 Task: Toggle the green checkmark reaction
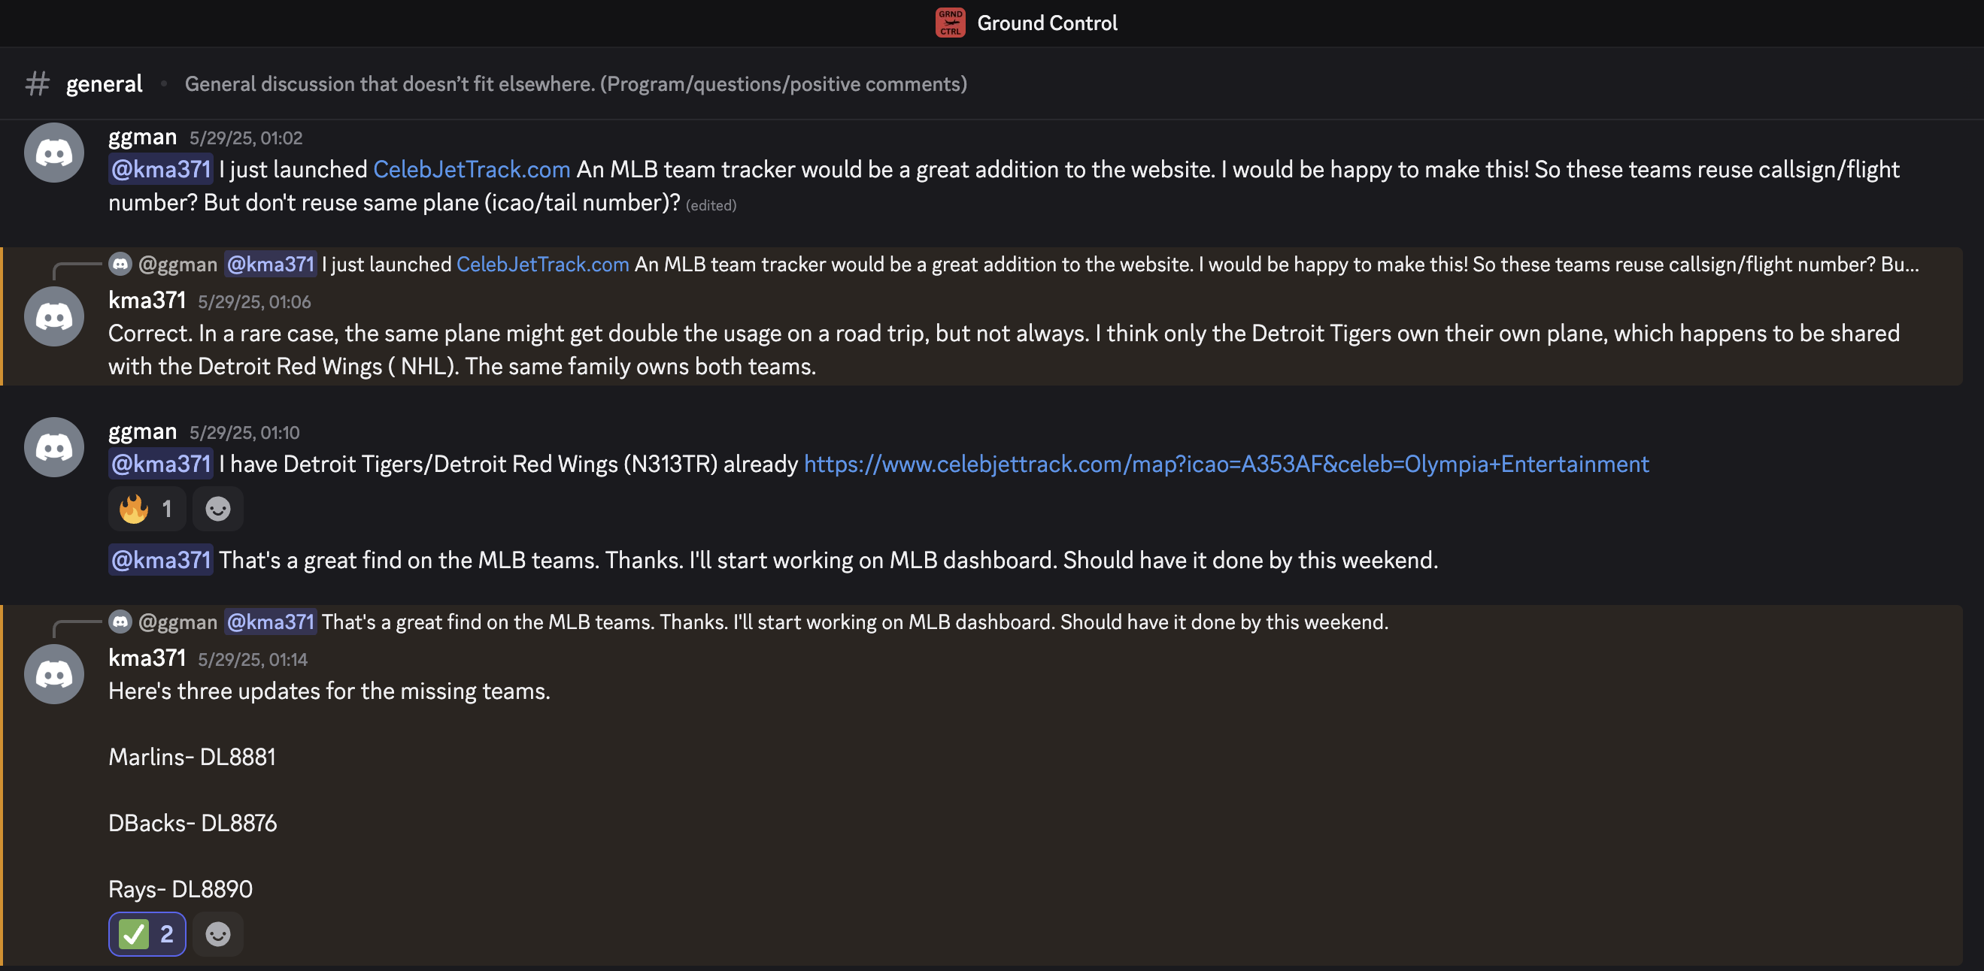pyautogui.click(x=147, y=934)
